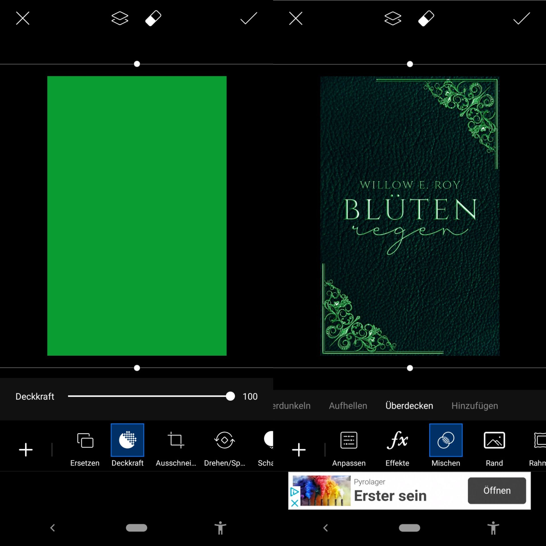This screenshot has width=546, height=546.
Task: Go back in right screen navigation
Action: click(x=326, y=528)
